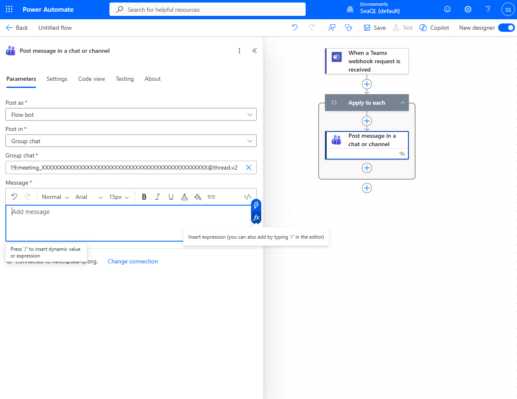Viewport: 517px width, 399px height.
Task: Insert a link in the message
Action: [x=211, y=197]
